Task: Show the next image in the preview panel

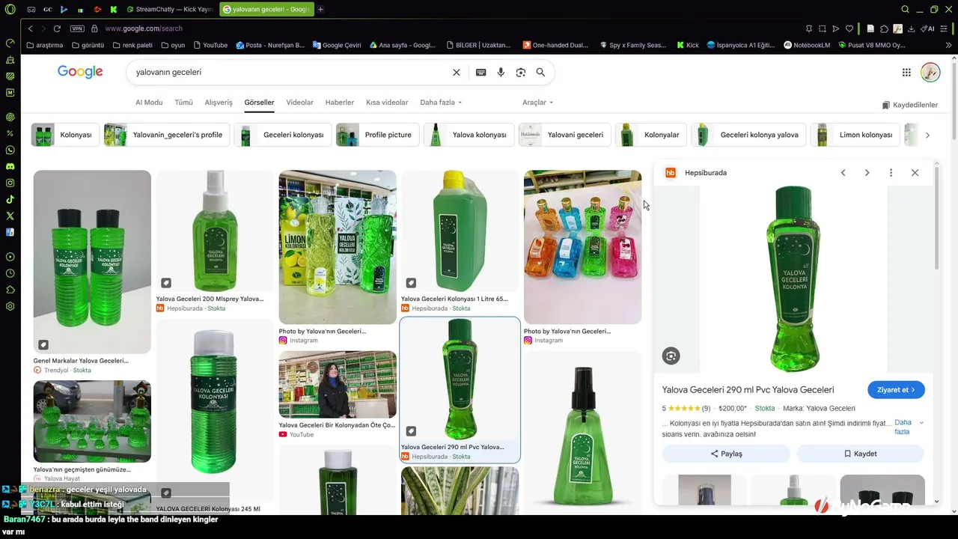Action: pos(867,173)
